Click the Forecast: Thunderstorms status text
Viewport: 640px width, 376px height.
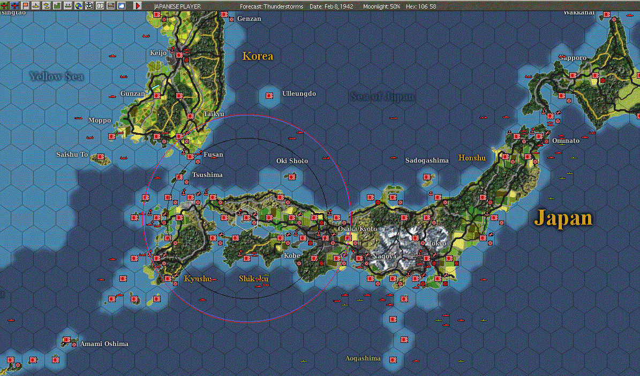tap(272, 6)
